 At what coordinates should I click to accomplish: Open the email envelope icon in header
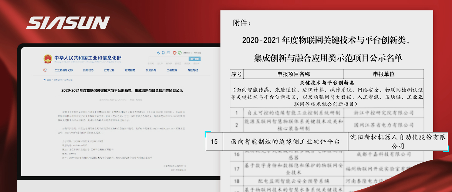point(168,53)
